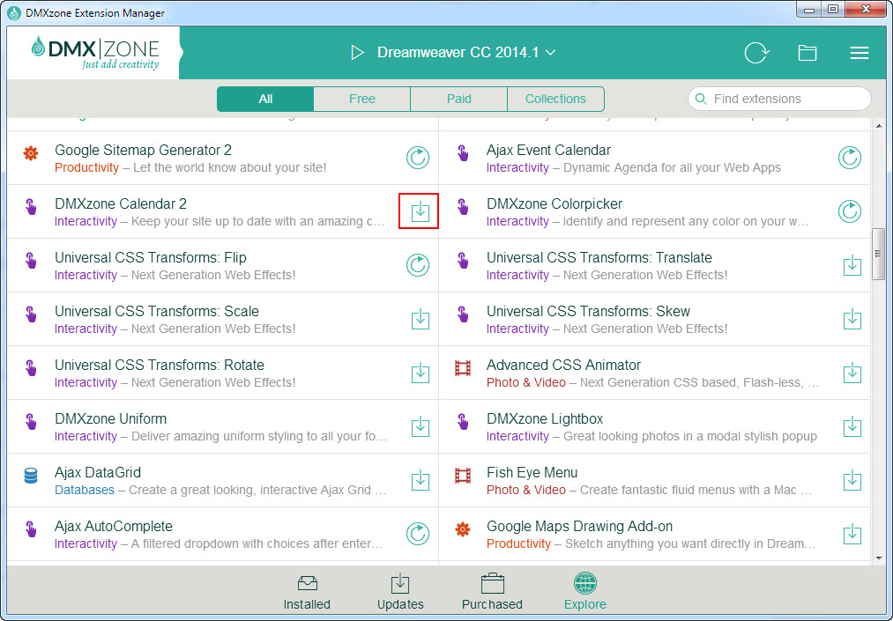
Task: Switch to the Collections filter tab
Action: (555, 99)
